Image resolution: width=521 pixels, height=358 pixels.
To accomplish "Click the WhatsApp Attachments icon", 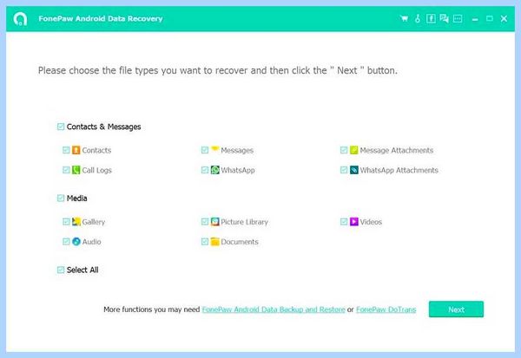I will click(x=354, y=170).
